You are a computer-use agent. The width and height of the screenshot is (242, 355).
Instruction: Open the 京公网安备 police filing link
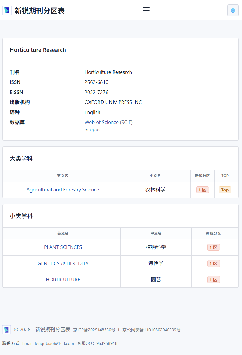(151, 330)
